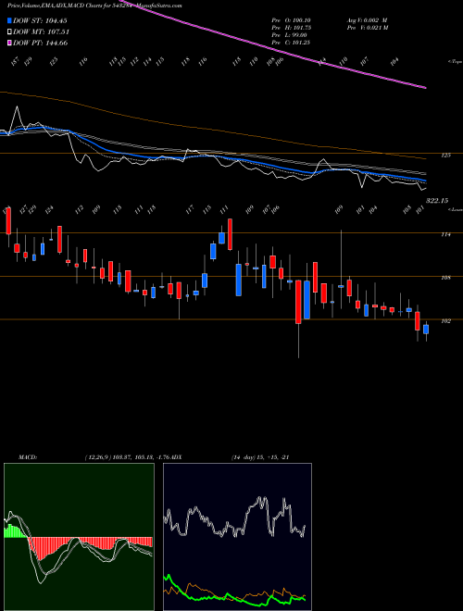Select the 'DOW MT: 107.51' legend text

tap(41, 32)
